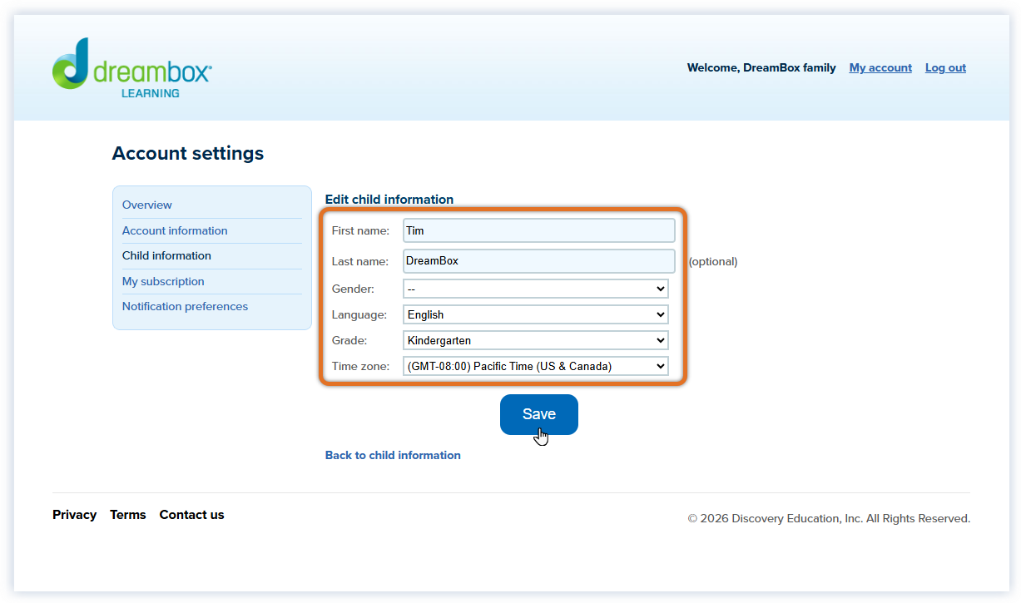Open the Terms footer link

tap(127, 515)
